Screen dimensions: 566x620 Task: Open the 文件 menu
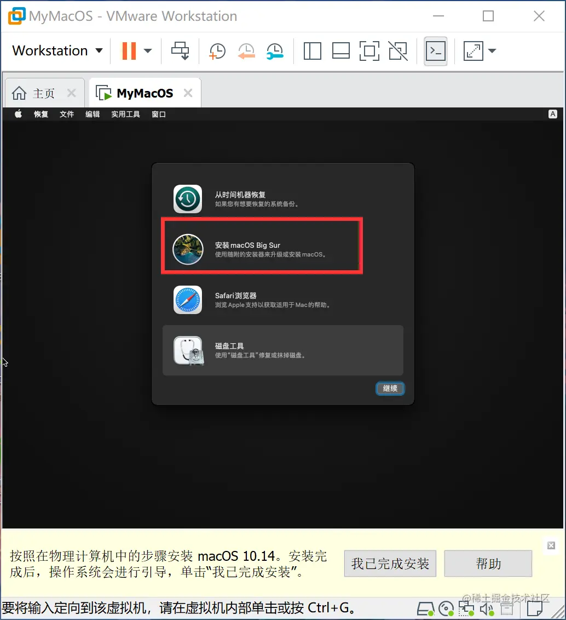tap(67, 114)
